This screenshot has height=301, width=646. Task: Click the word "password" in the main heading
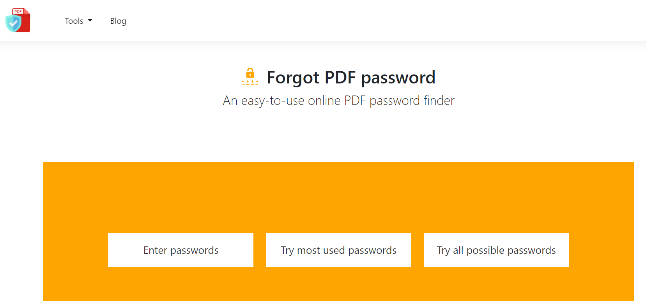point(398,78)
